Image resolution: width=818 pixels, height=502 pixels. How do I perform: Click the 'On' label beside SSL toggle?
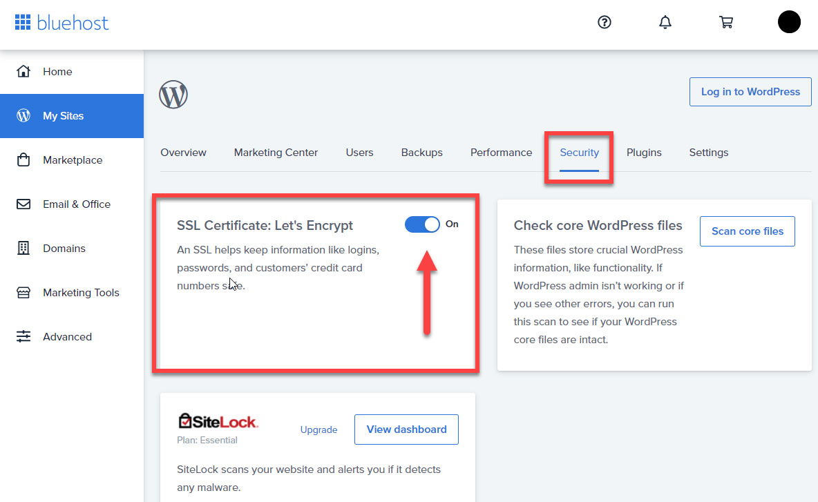[452, 224]
